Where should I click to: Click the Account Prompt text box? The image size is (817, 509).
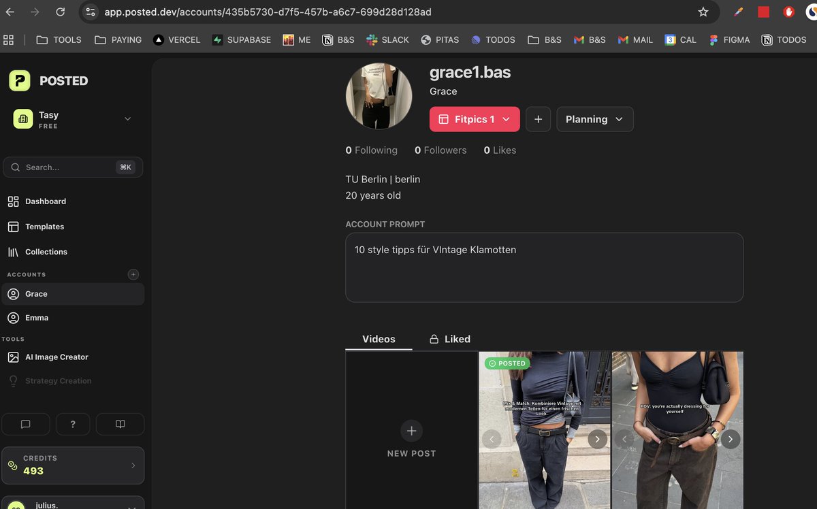click(544, 267)
